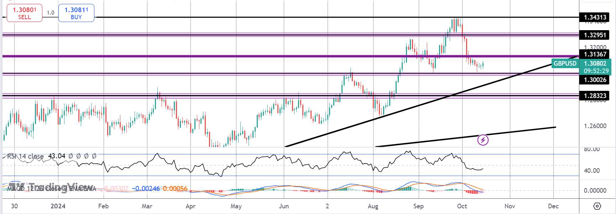
Task: Click the 0.00000 MACD scale label
Action: 595,191
